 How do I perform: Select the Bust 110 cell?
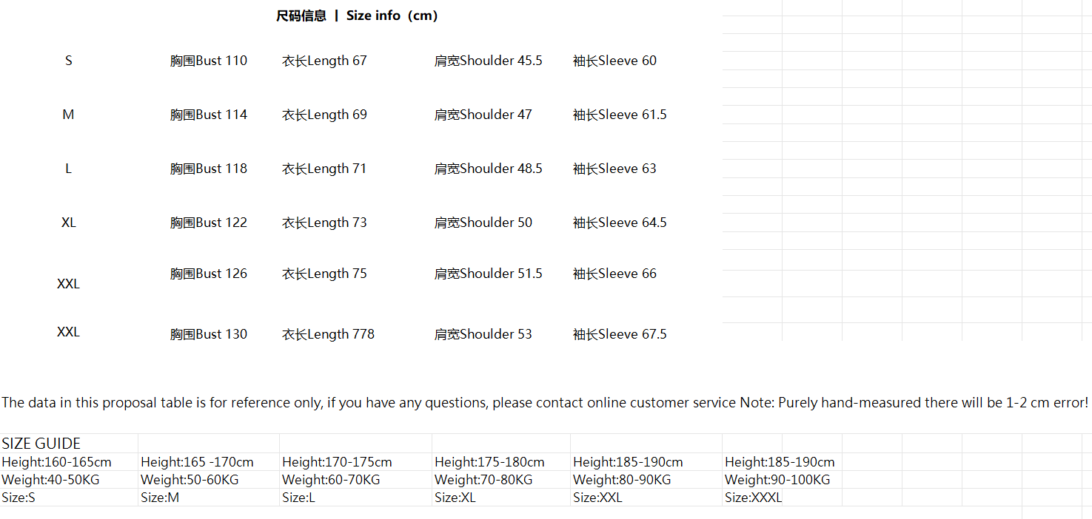(x=209, y=61)
